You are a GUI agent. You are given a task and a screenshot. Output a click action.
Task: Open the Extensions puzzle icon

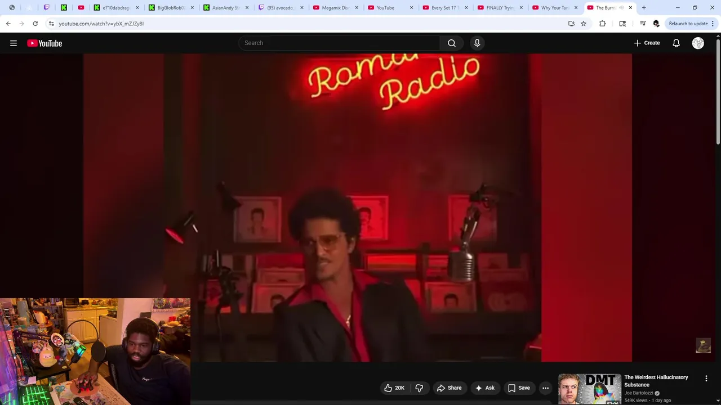[603, 24]
